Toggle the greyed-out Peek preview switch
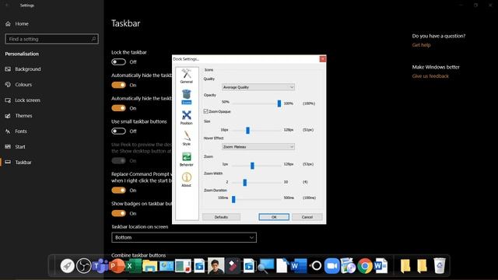This screenshot has height=280, width=498. click(118, 161)
